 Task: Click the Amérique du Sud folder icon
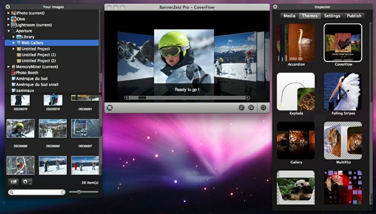point(14,78)
